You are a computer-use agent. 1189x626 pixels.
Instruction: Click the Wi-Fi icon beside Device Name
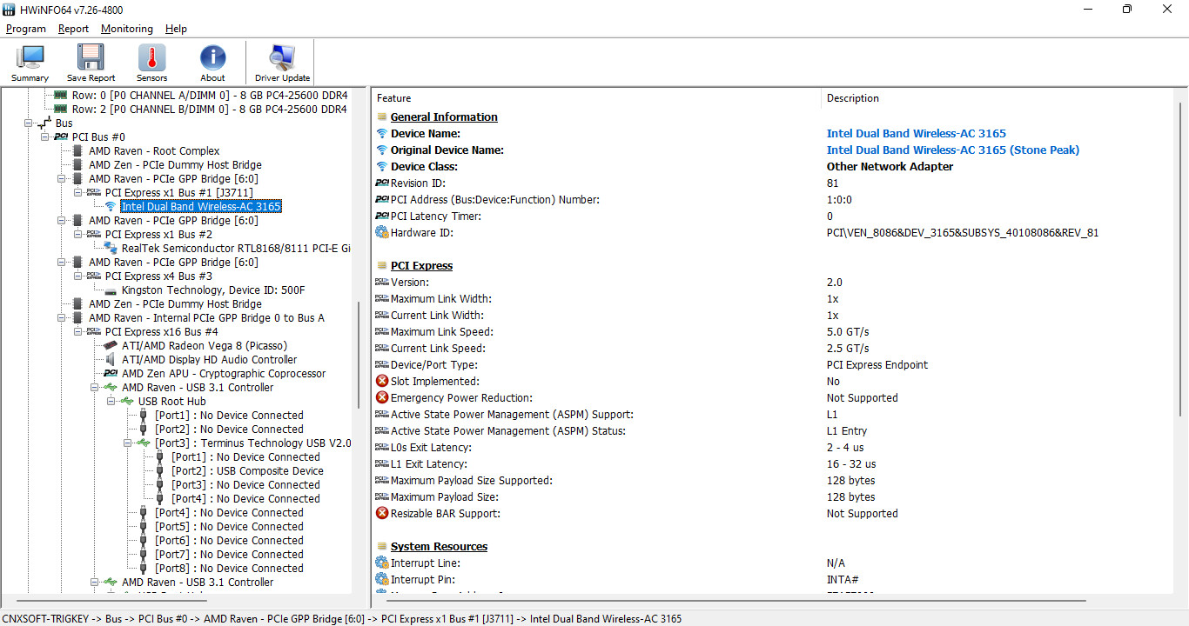click(x=381, y=134)
